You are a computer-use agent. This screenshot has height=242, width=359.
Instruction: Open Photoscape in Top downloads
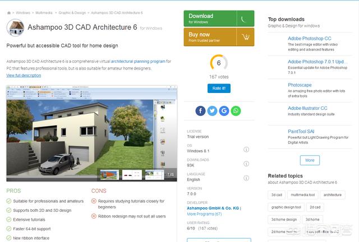[x=300, y=85]
